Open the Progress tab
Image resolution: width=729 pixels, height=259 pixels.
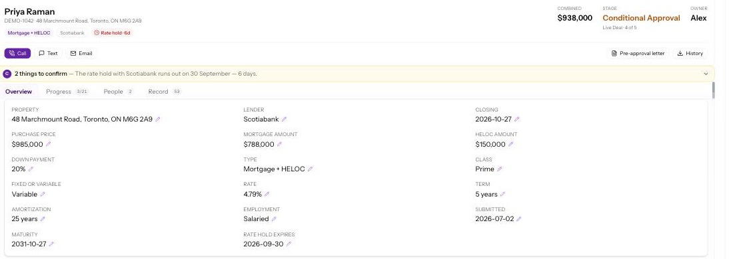67,92
